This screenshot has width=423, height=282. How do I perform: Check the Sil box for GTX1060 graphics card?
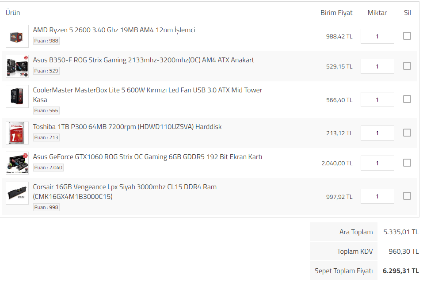coord(407,163)
